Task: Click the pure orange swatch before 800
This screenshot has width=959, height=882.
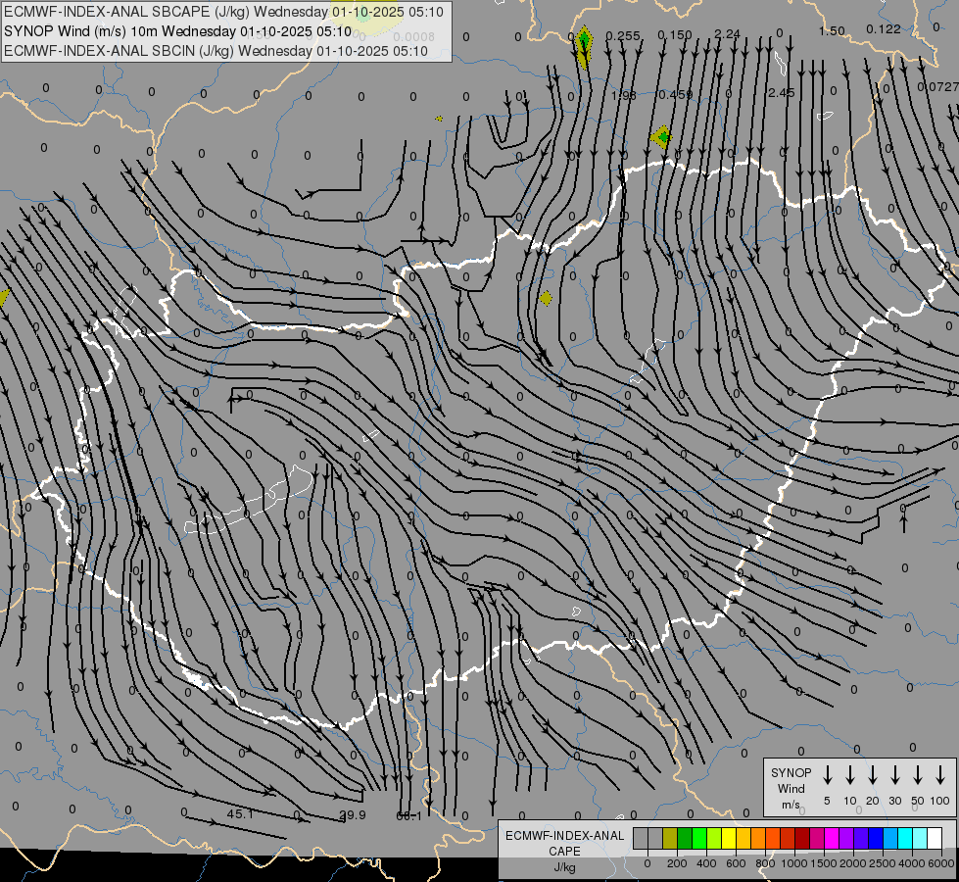Action: 758,838
